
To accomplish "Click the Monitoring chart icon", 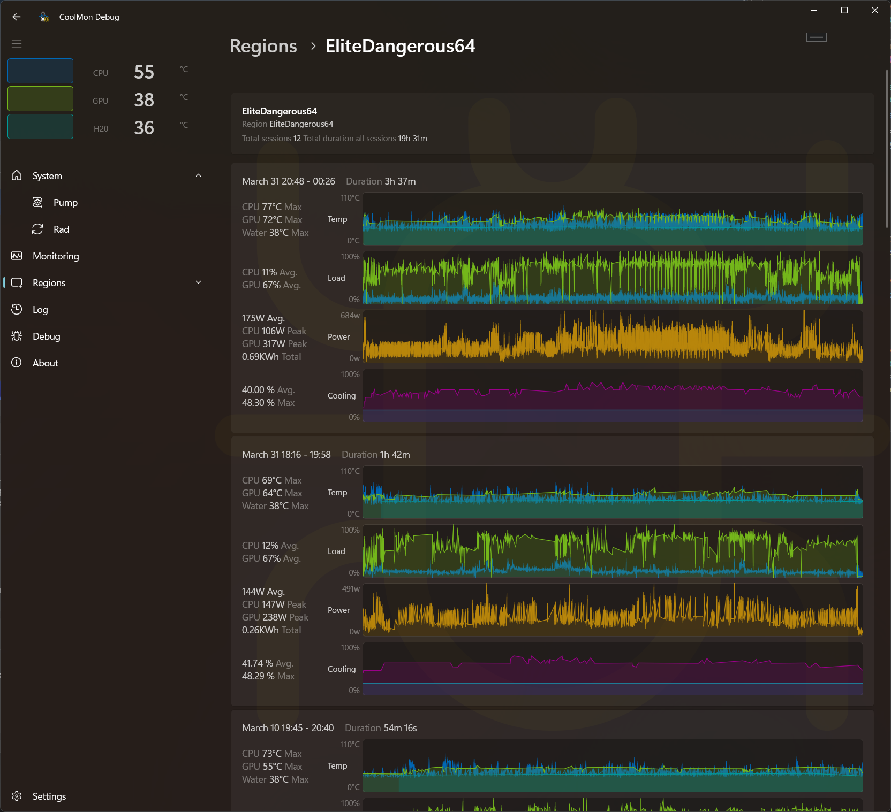I will point(17,256).
